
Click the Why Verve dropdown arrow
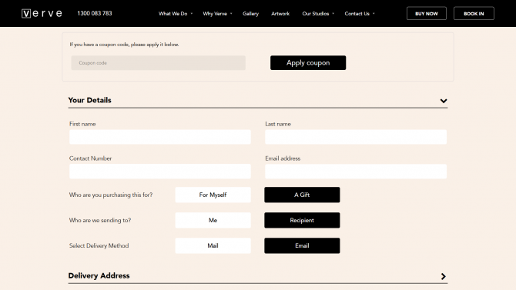click(x=231, y=14)
